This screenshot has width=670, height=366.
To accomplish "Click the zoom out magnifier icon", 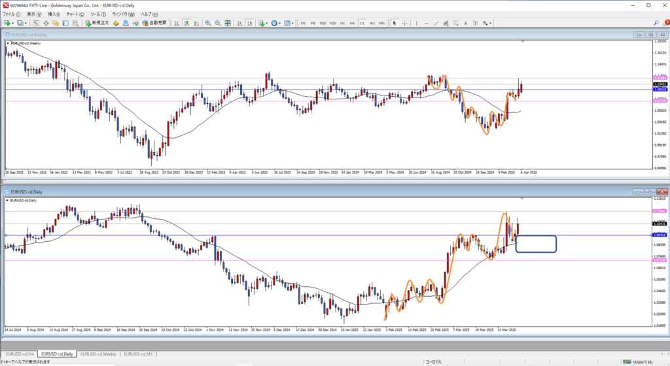I will (217, 23).
